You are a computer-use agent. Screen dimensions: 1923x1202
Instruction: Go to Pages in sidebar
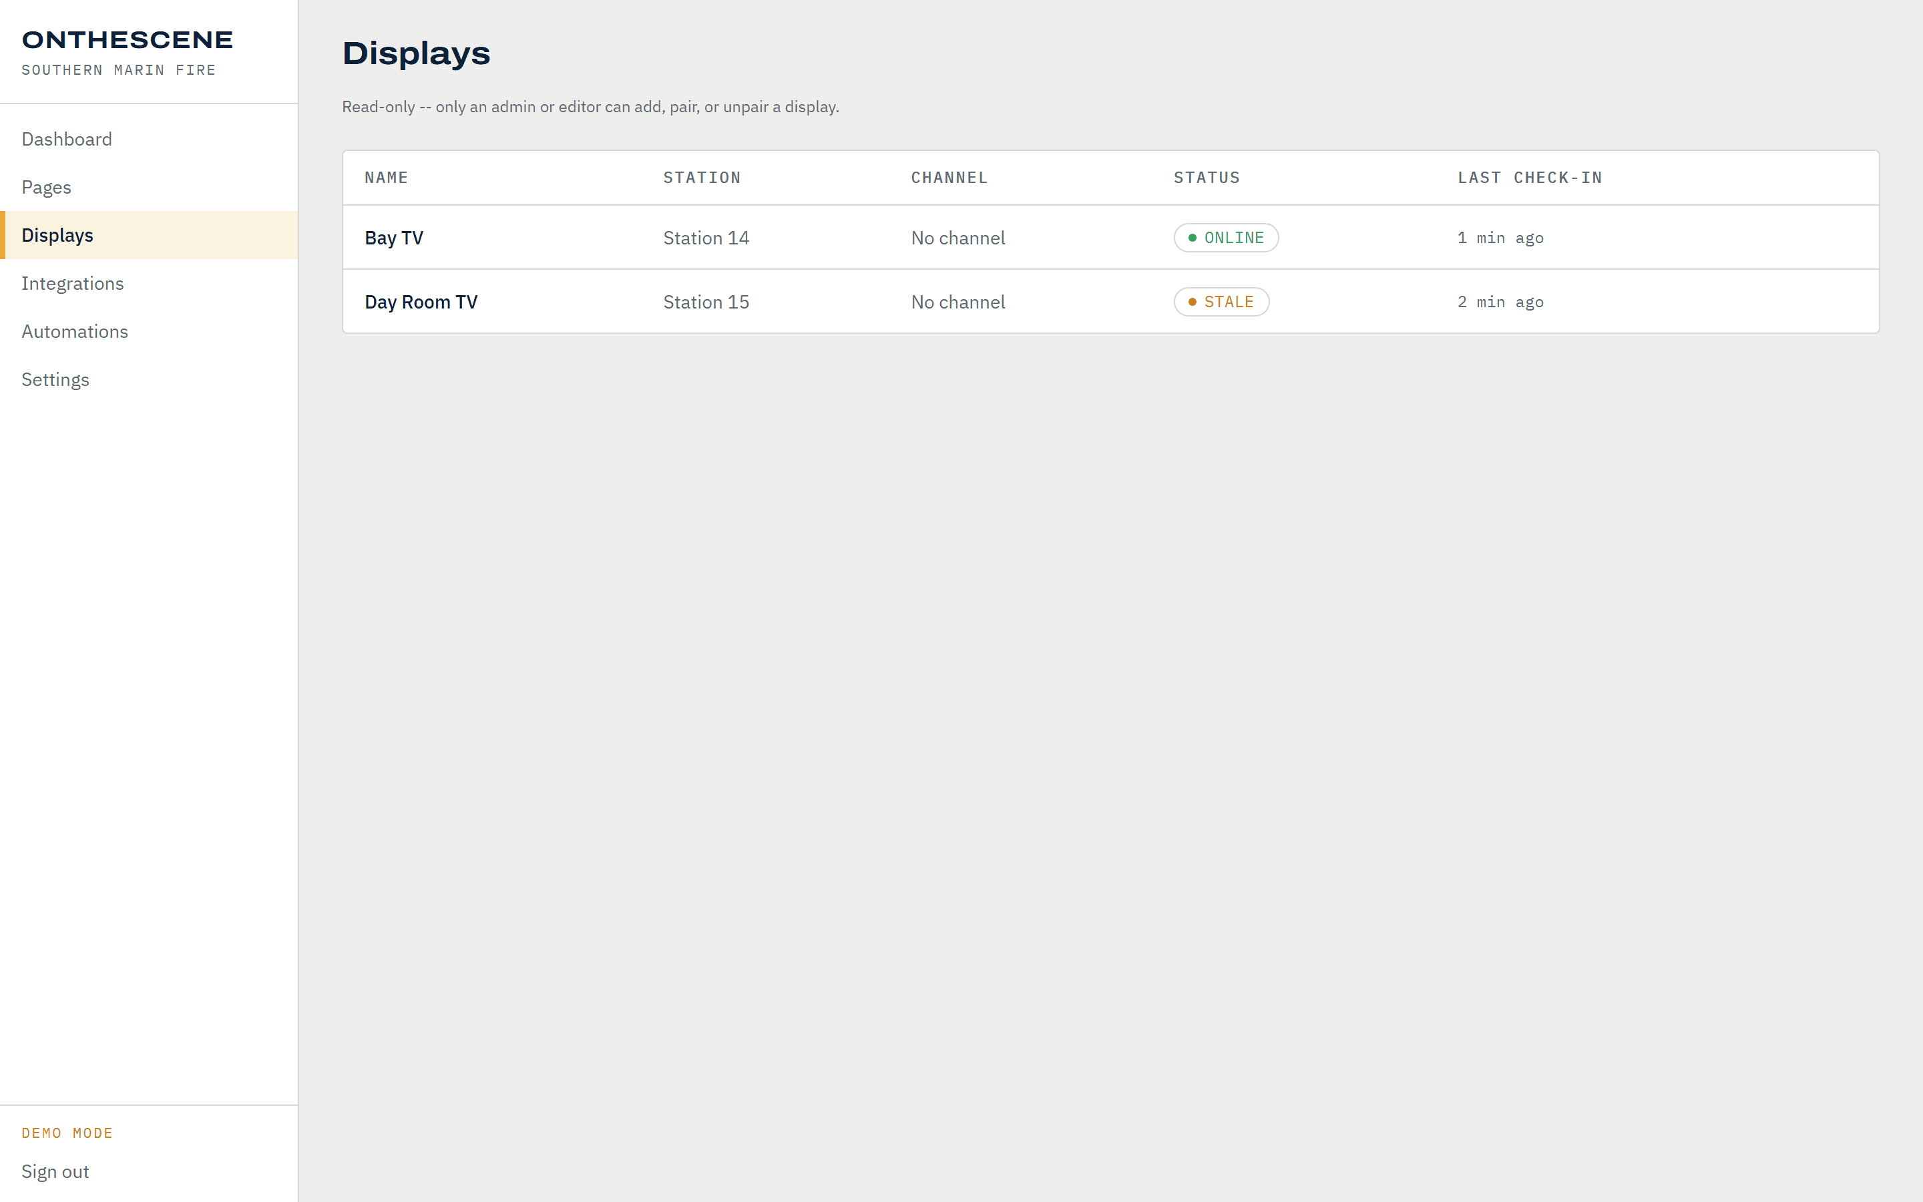[x=46, y=188]
